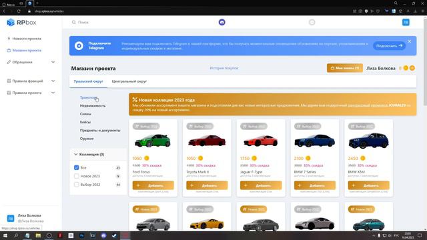Click the Jaguar F-Type car image
The width and height of the screenshot is (427, 240).
pos(261,141)
